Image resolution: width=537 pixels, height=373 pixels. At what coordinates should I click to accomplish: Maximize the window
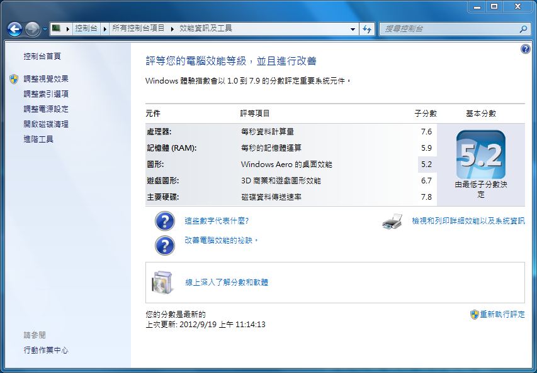tap(494, 7)
